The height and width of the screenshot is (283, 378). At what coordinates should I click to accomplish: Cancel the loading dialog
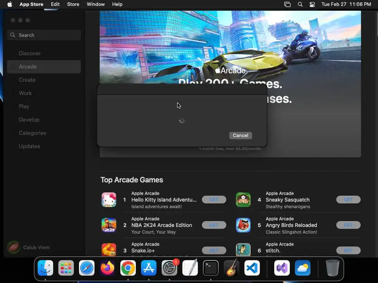(241, 136)
